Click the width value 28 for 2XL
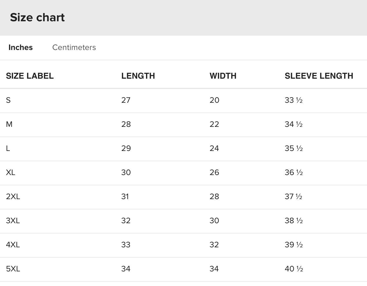Screen dimensions: 367x286 (214, 197)
